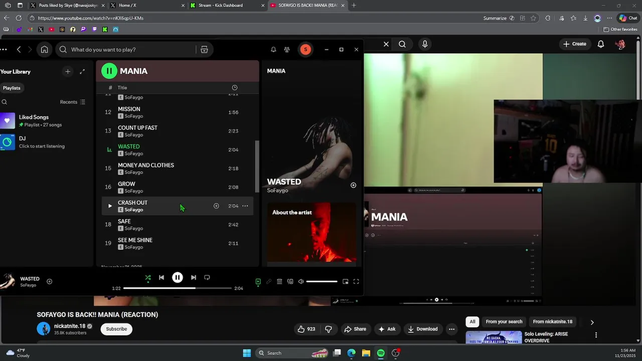The height and width of the screenshot is (361, 642).
Task: Mute Spotify with speaker icon
Action: [301, 282]
